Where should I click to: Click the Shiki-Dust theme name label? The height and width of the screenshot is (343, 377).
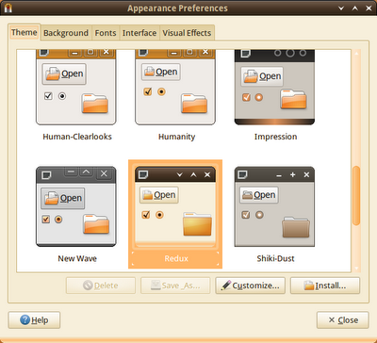tap(275, 258)
